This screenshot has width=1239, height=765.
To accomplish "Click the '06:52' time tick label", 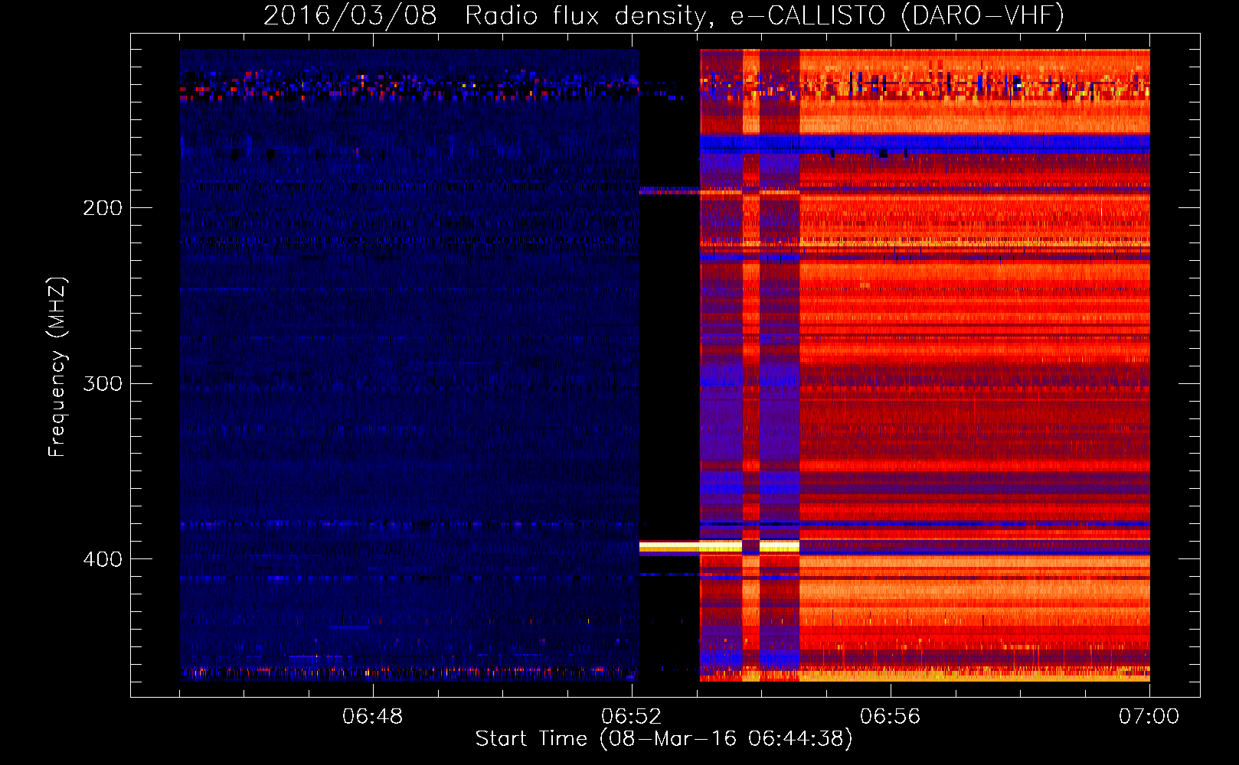I will (631, 717).
